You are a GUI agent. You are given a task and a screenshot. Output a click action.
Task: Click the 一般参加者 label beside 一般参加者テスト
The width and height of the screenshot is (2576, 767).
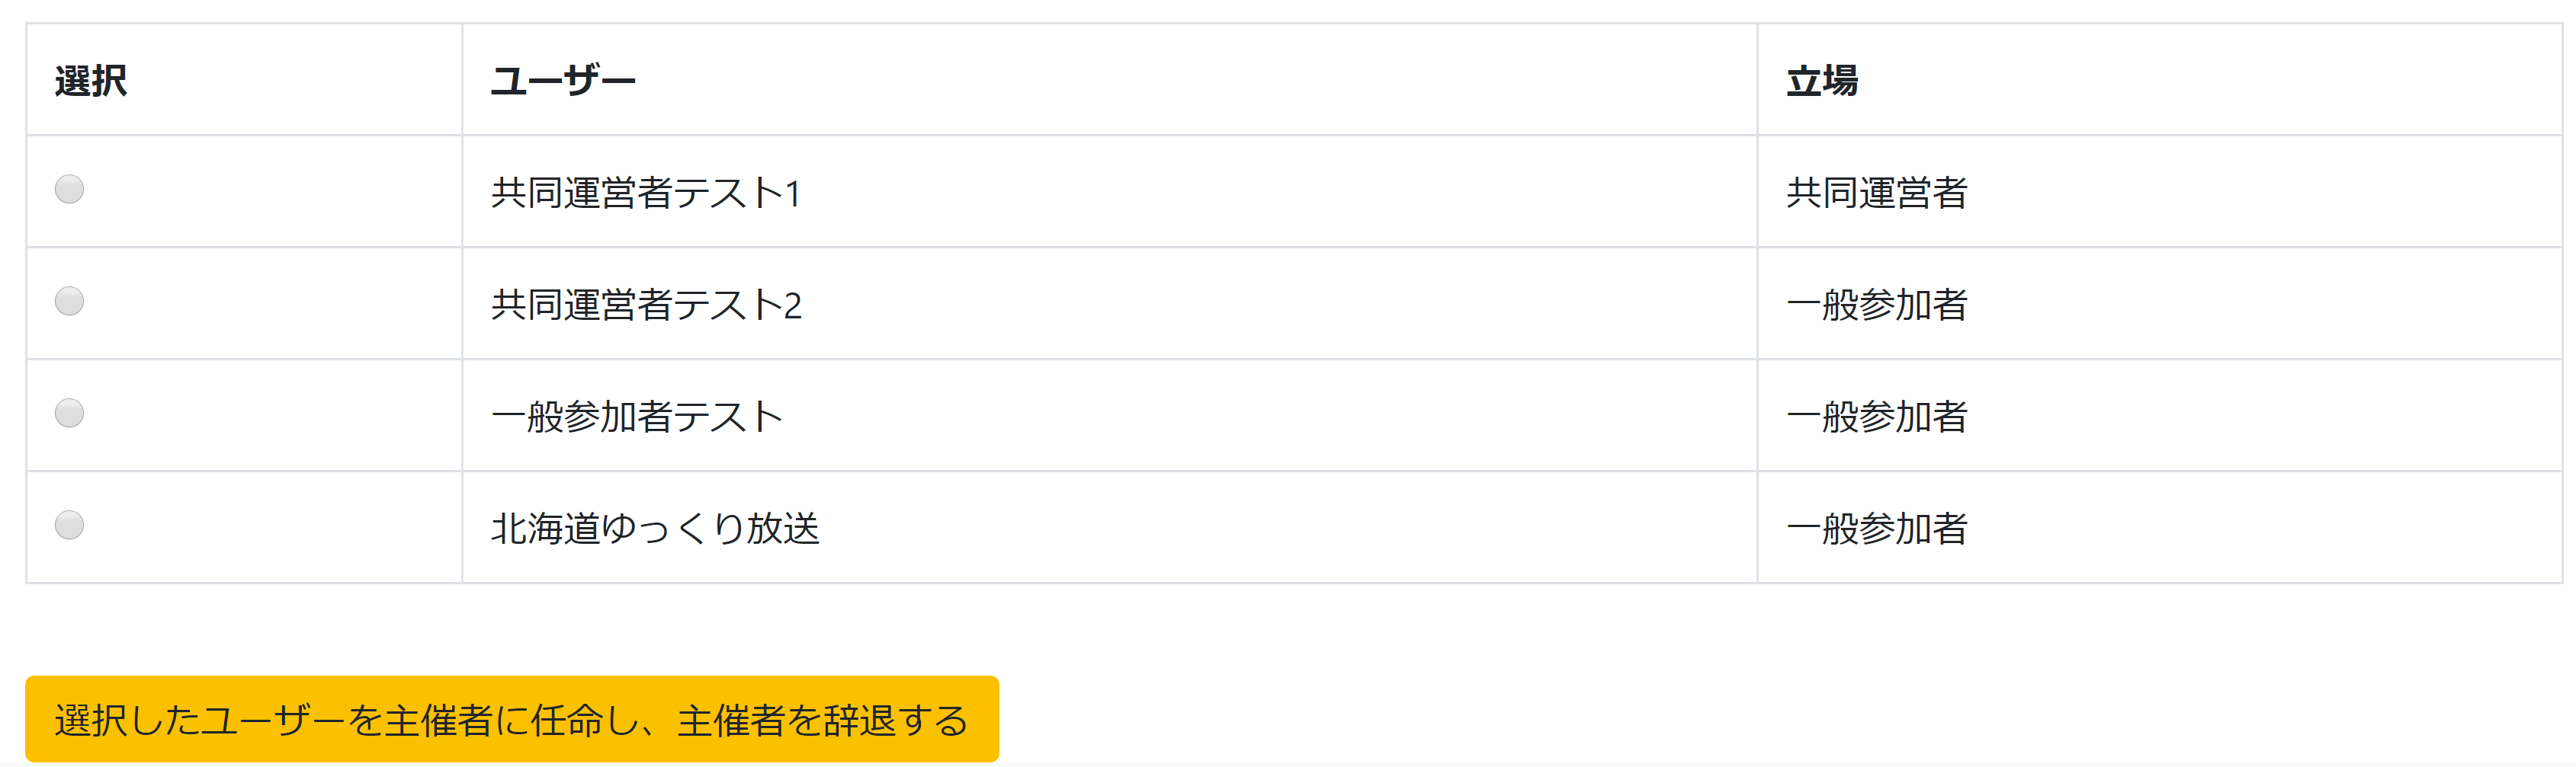1876,417
